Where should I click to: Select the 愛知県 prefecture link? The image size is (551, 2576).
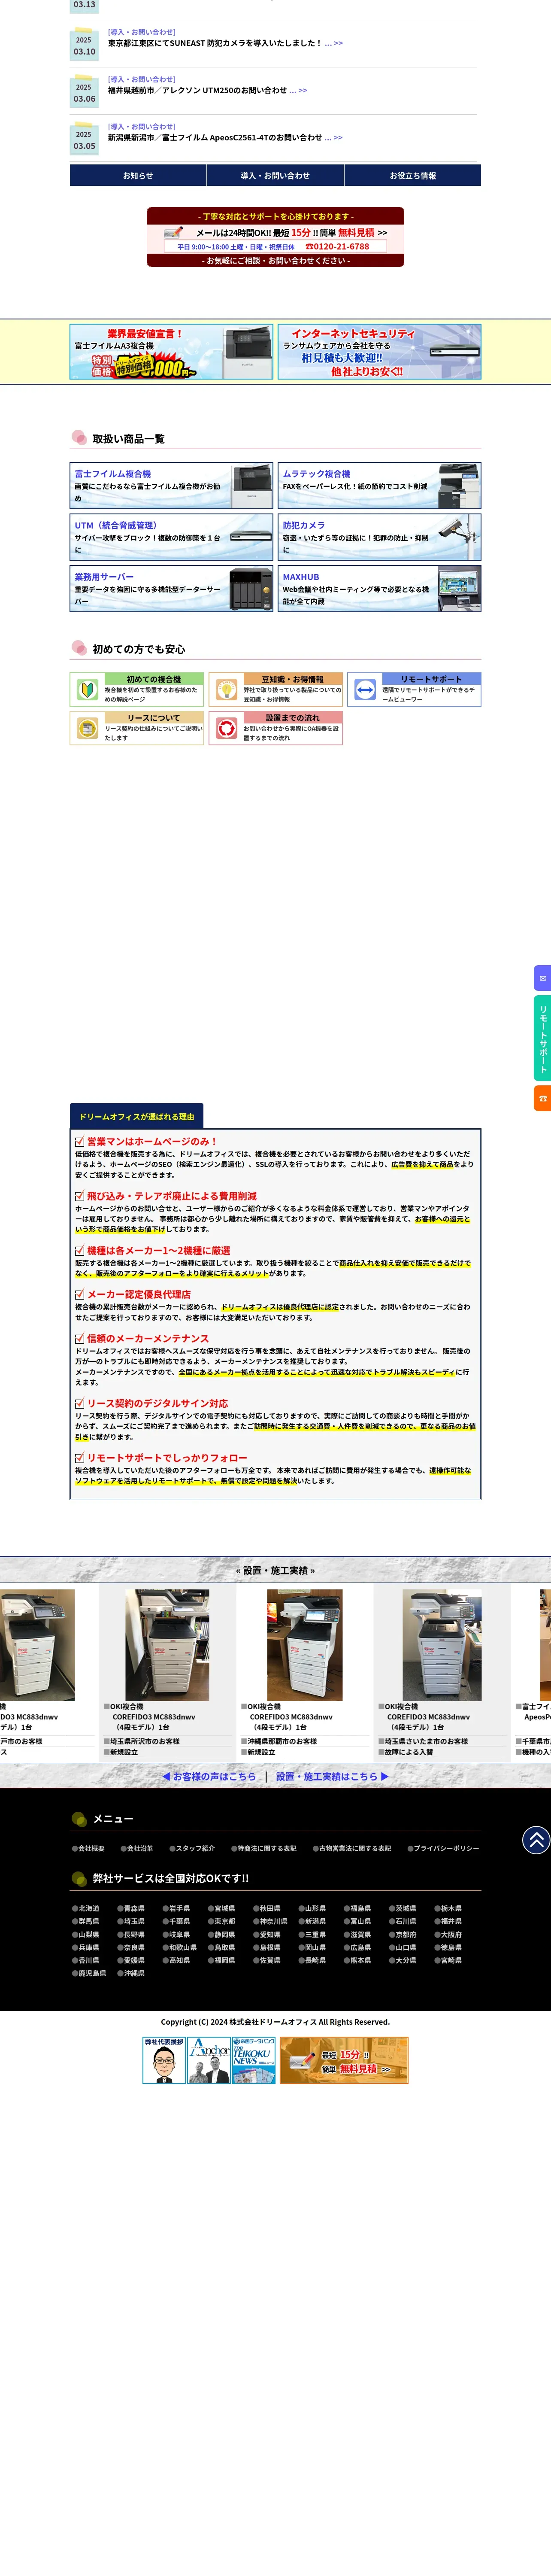[267, 1934]
